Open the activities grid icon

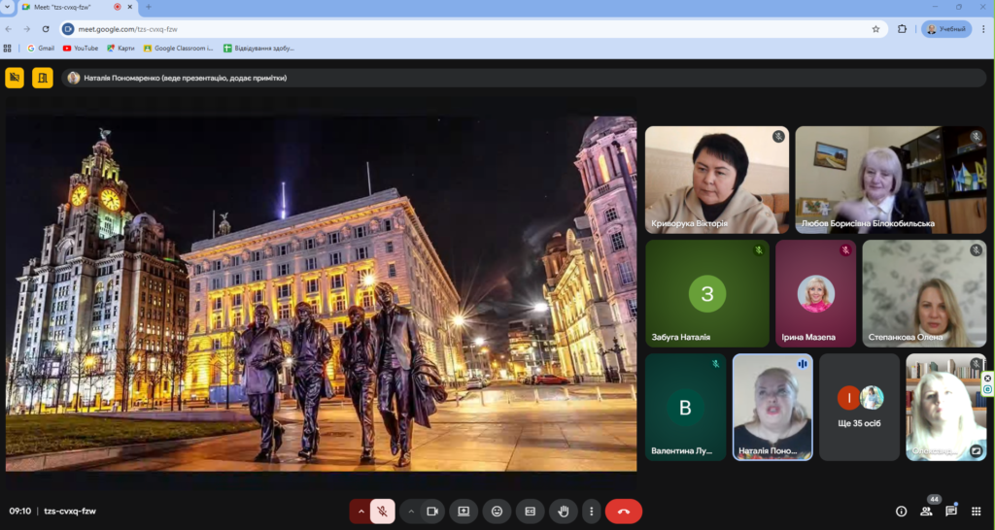click(x=977, y=511)
